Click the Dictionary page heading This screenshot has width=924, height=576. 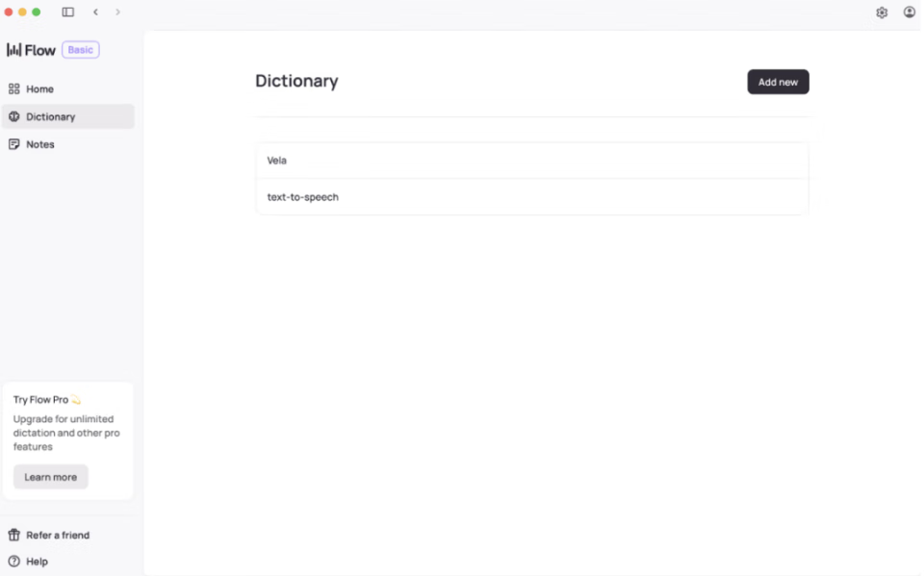(296, 81)
